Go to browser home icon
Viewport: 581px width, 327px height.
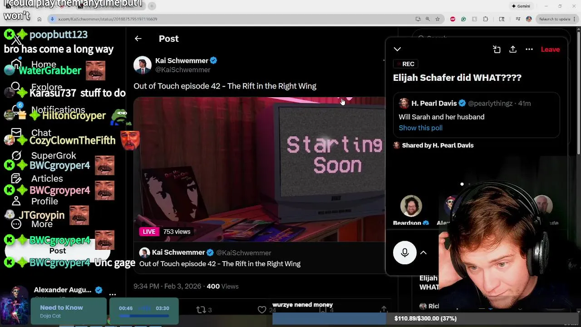(x=39, y=19)
